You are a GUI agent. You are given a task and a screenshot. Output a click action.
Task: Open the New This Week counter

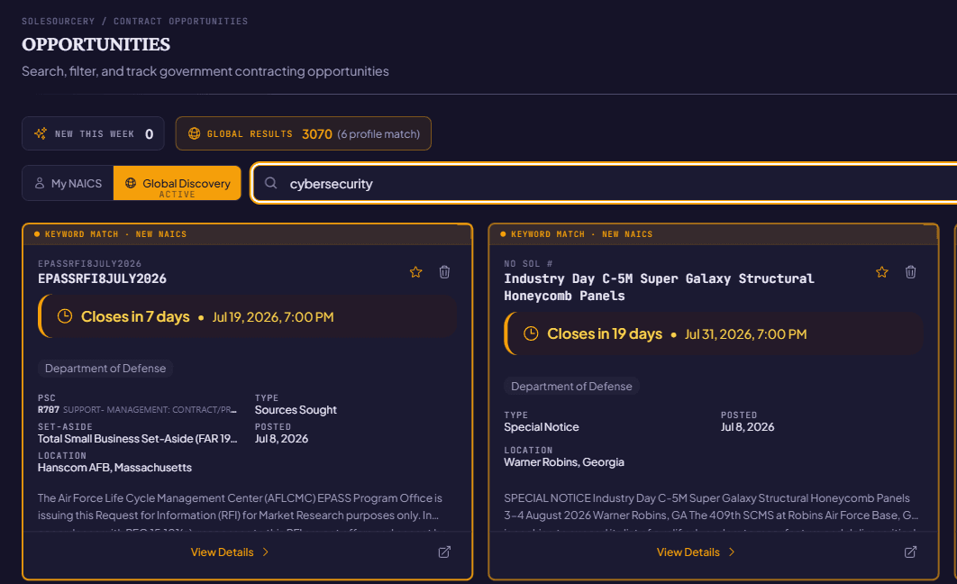pyautogui.click(x=93, y=133)
